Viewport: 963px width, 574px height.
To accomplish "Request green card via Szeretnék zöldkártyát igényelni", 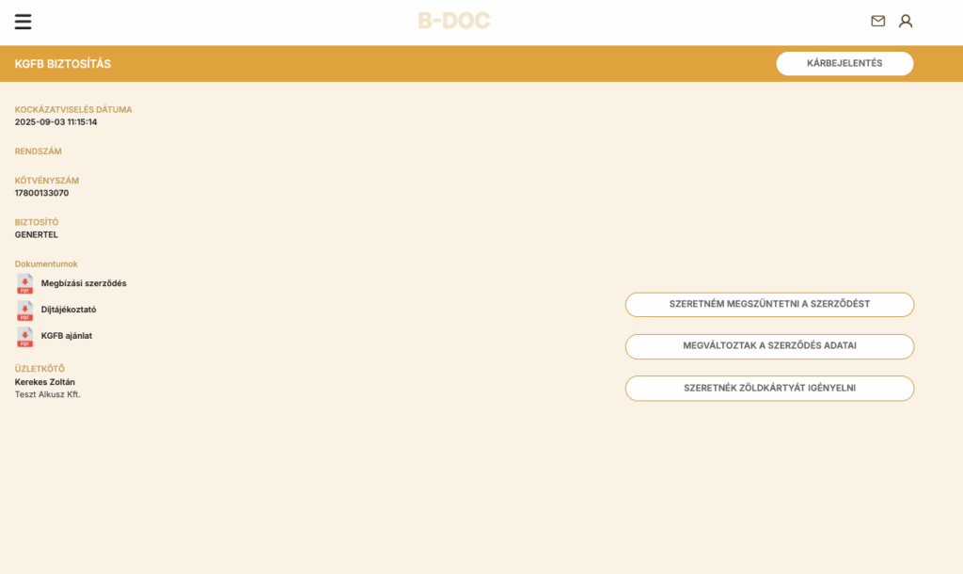I will point(769,388).
